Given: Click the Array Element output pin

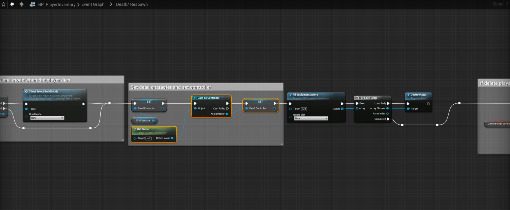Looking at the screenshot, I should (388, 108).
